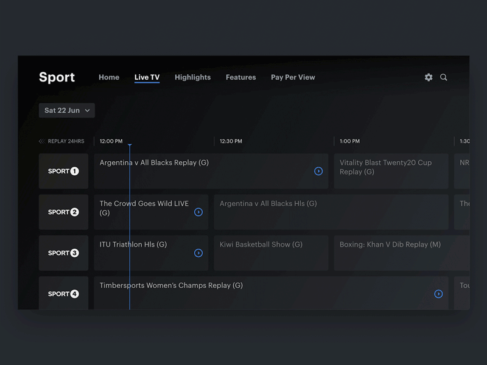The height and width of the screenshot is (365, 487).
Task: Click the current time indicator marker
Action: pos(130,145)
